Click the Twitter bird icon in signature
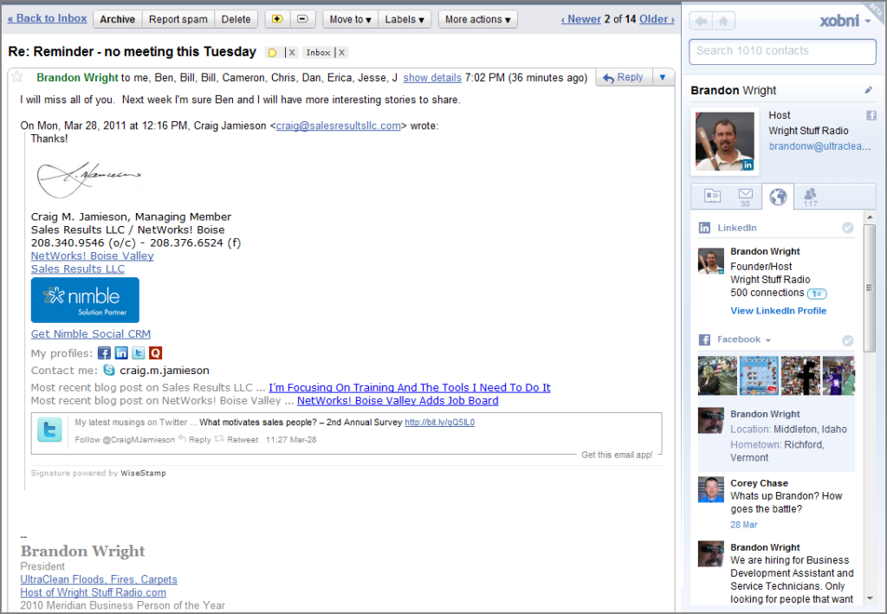Screen dimensions: 887x614 coord(49,430)
